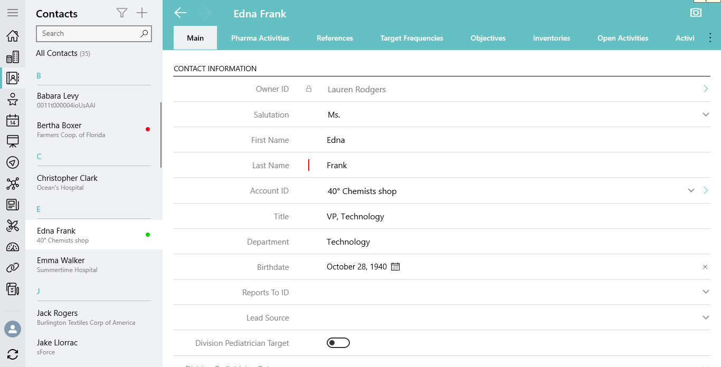Open more tabs via vertical ellipsis
The width and height of the screenshot is (721, 367).
pyautogui.click(x=710, y=38)
